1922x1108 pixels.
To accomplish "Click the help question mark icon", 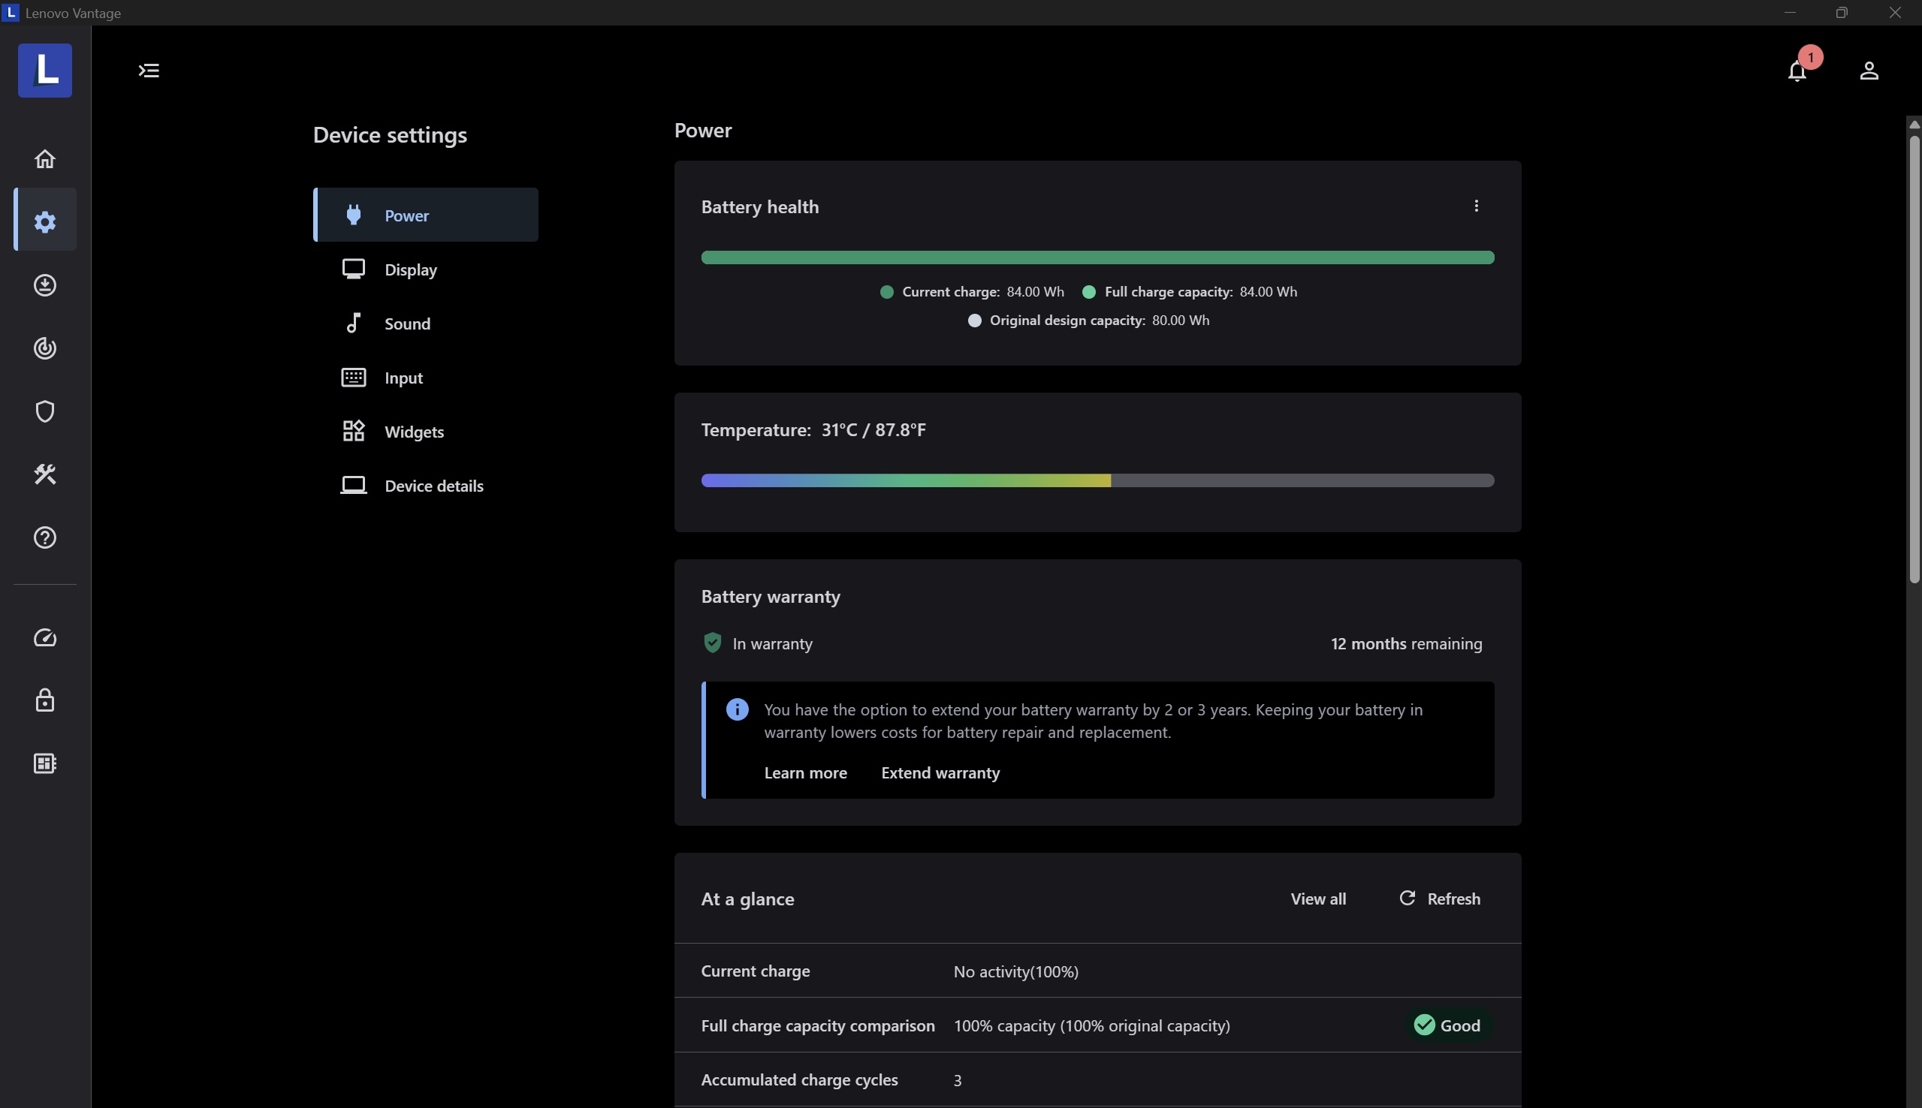I will [x=45, y=537].
